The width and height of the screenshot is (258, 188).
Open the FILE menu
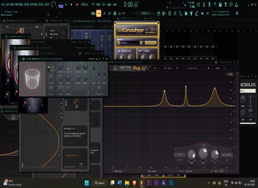click(x=3, y=4)
